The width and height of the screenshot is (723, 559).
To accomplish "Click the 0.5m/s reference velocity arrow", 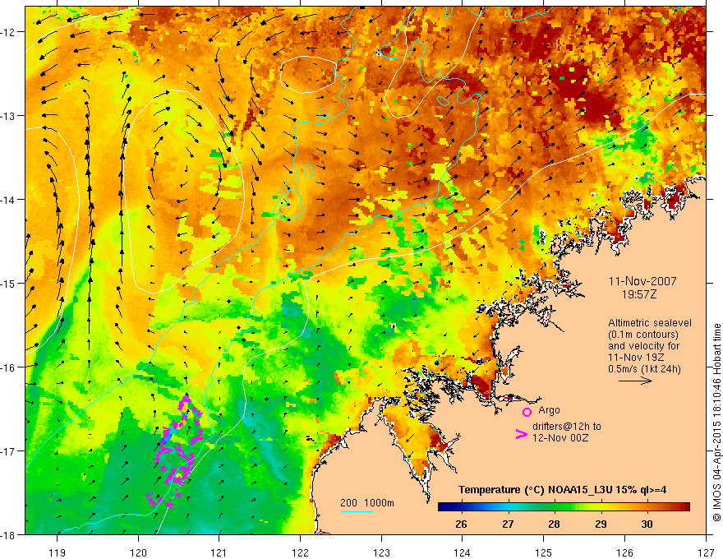I will [635, 381].
